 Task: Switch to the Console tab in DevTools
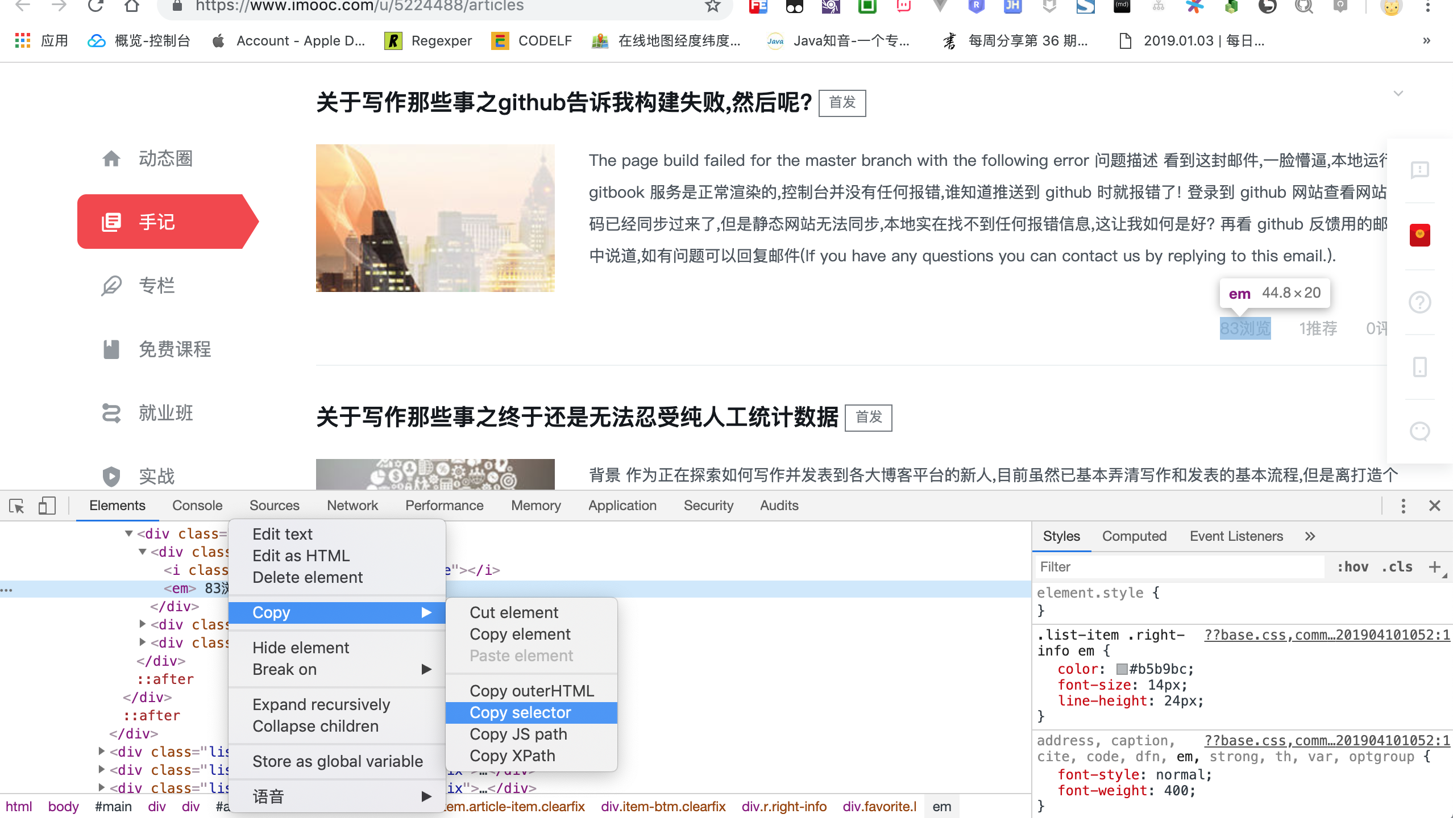coord(197,505)
